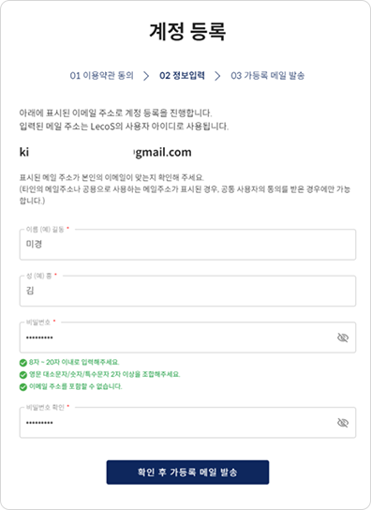Click the green check for 영문 대소문자 rule
Viewport: 371px width, 510px height.
pyautogui.click(x=23, y=375)
